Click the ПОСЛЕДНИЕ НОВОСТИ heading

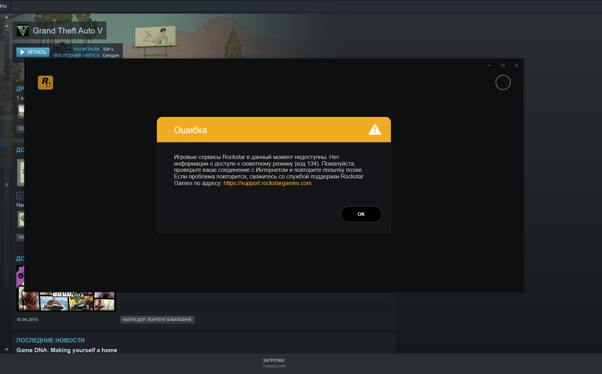point(50,340)
